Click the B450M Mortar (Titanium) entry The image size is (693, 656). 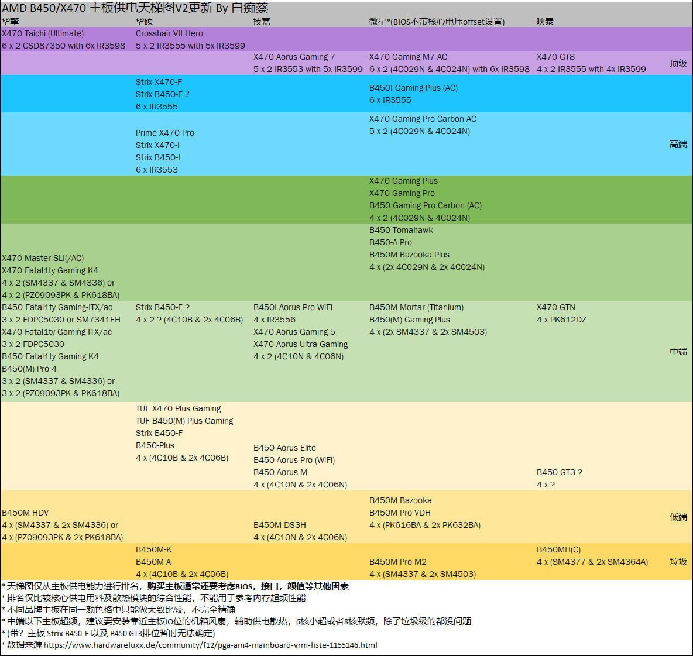(416, 307)
